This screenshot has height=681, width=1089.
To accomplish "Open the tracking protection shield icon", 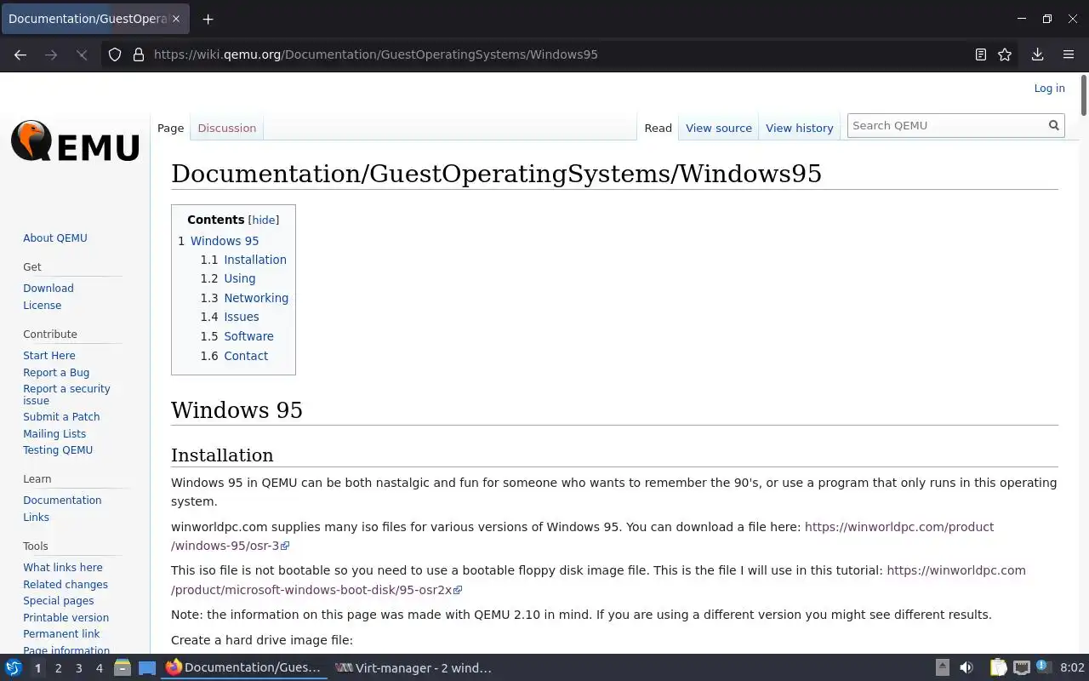I will pyautogui.click(x=115, y=54).
